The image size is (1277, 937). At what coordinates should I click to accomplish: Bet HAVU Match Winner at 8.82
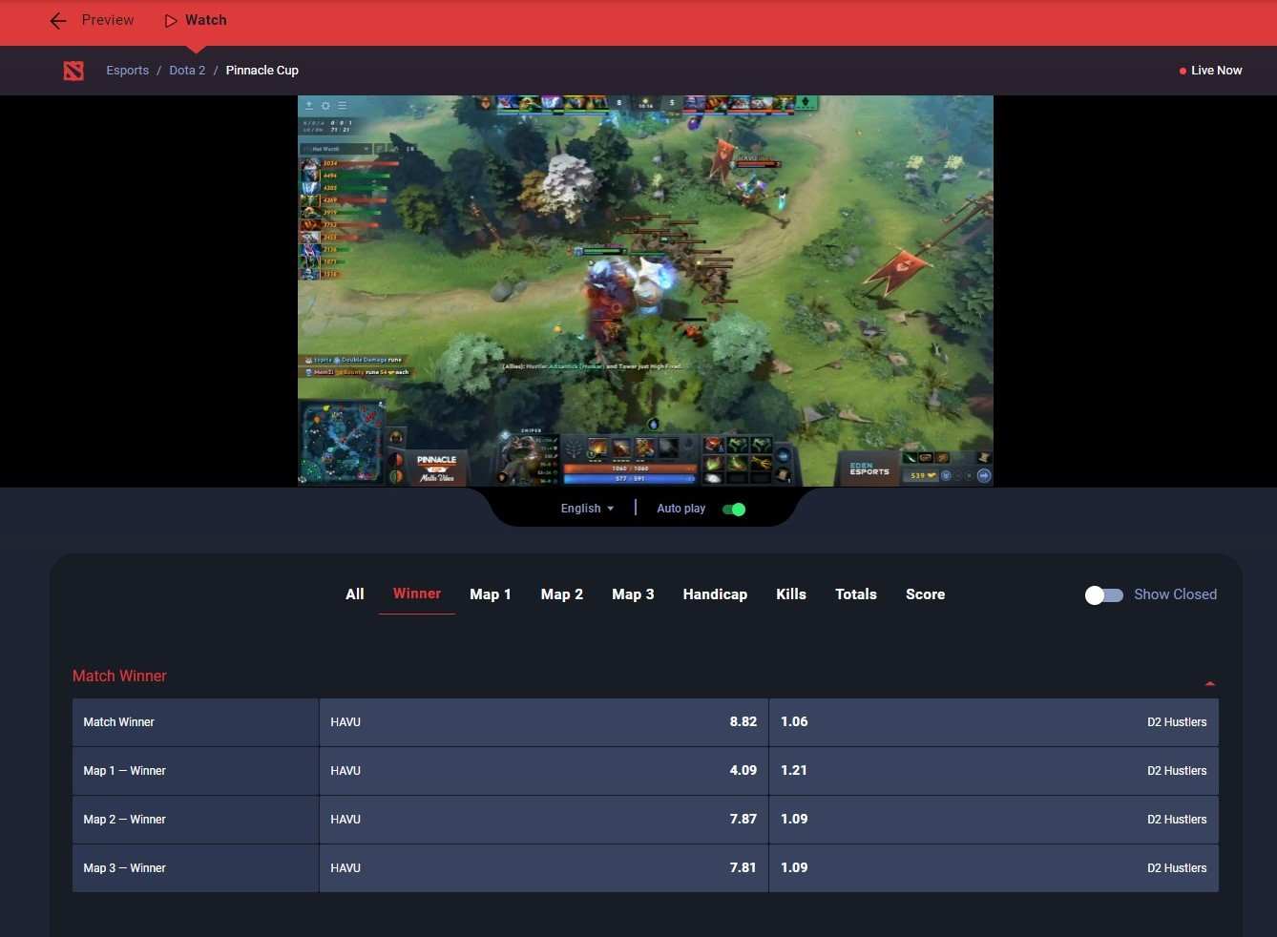544,722
